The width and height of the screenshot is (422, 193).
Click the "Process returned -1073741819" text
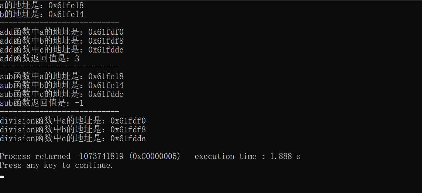62,156
